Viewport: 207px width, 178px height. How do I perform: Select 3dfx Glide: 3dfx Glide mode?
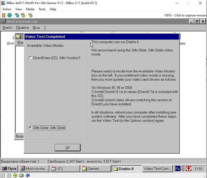click(47, 128)
